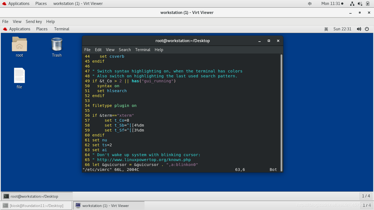Click the "/etc/vimrc" 66L status line text

click(111, 170)
